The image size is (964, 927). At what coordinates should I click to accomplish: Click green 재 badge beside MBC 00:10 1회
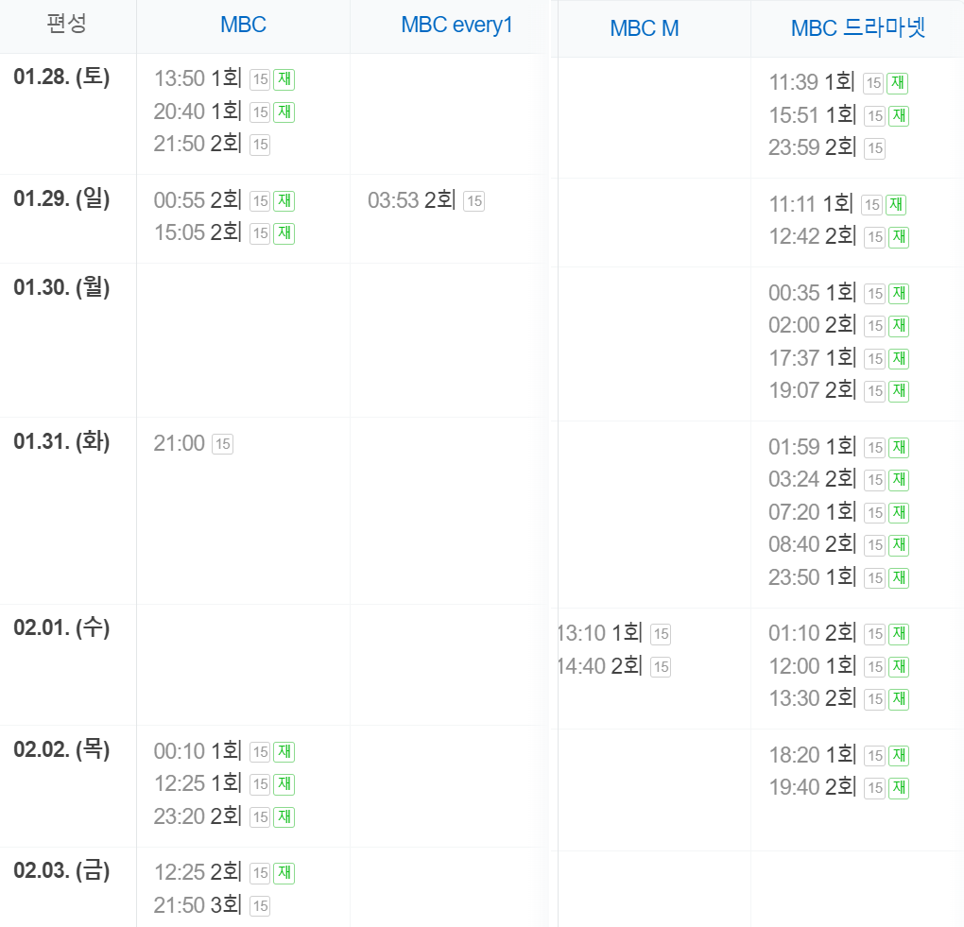284,752
